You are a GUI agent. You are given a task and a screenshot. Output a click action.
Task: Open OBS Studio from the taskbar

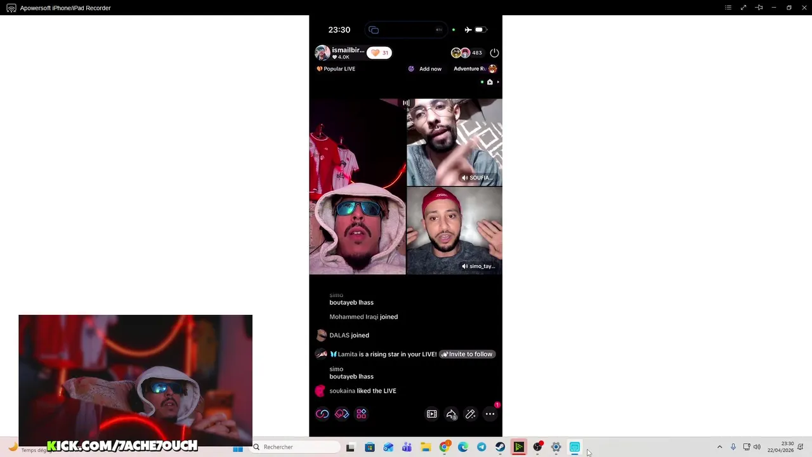click(x=537, y=447)
